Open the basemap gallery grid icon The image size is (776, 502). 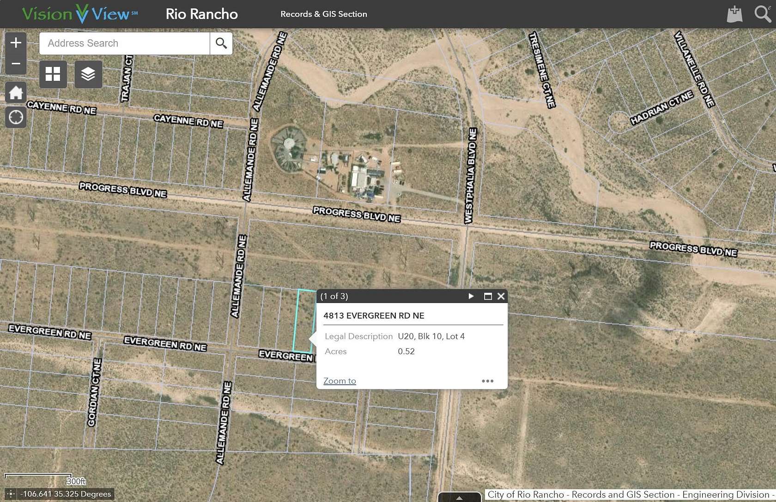53,74
